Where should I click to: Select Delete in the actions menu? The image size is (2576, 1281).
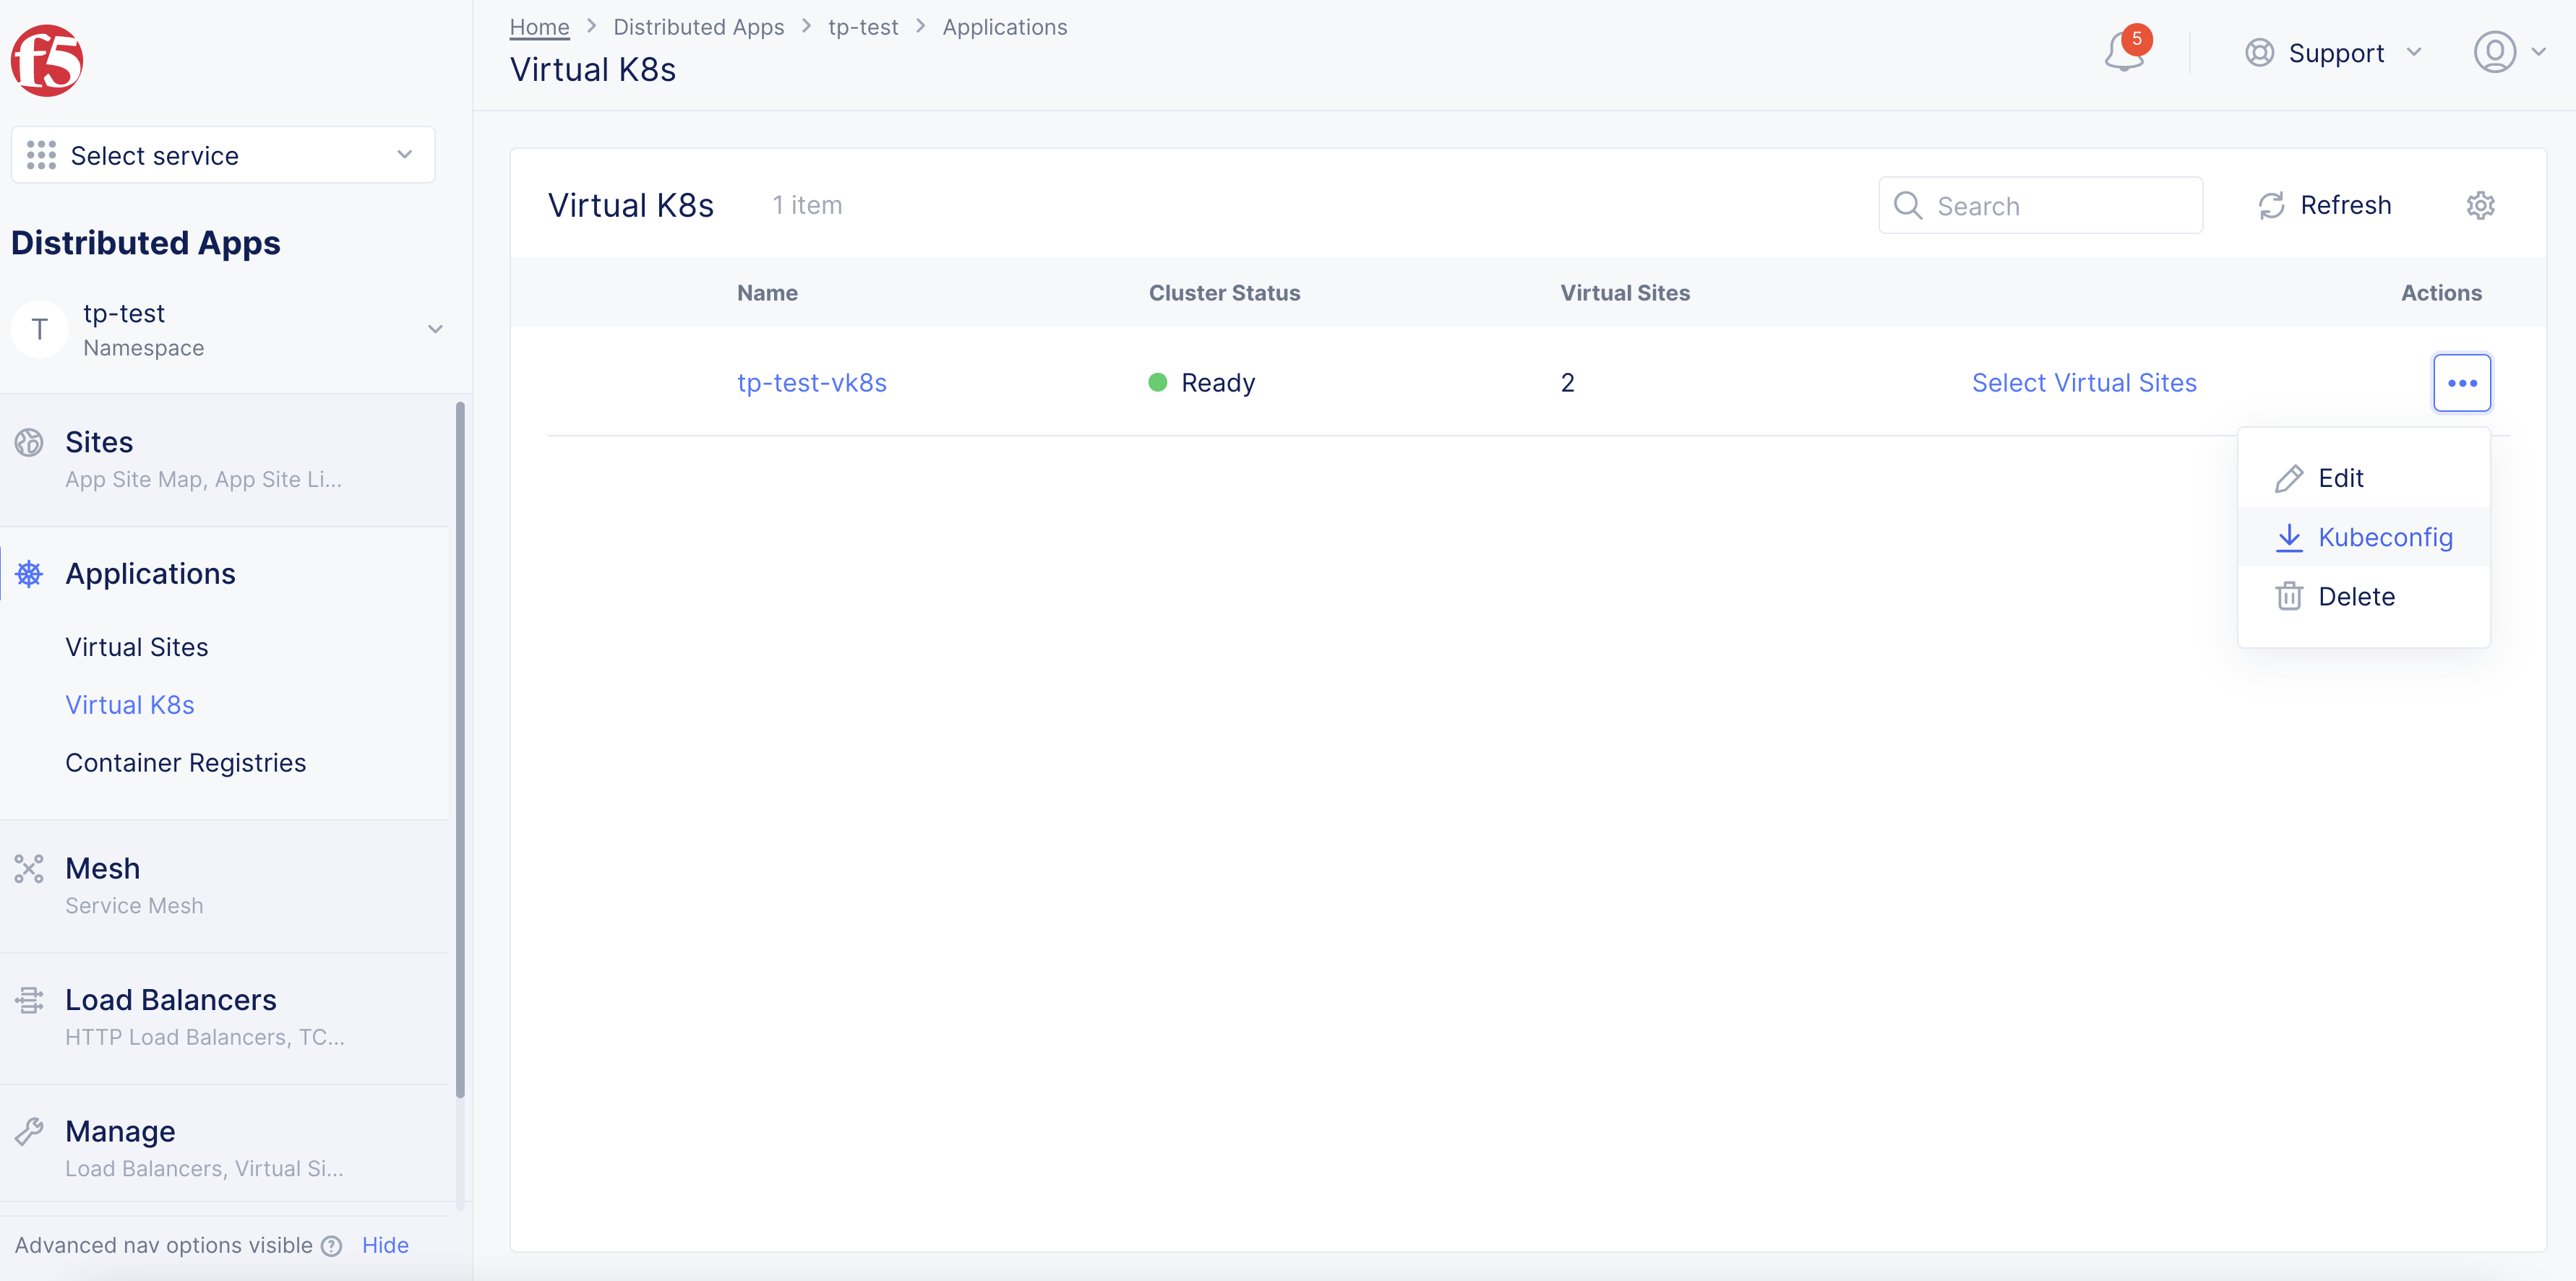[2355, 596]
